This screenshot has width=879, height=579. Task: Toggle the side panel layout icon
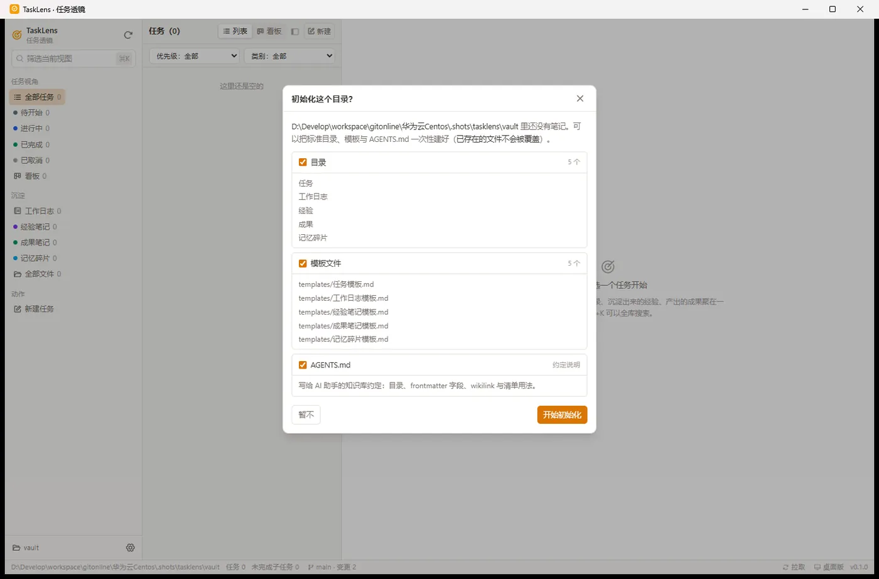pos(295,31)
